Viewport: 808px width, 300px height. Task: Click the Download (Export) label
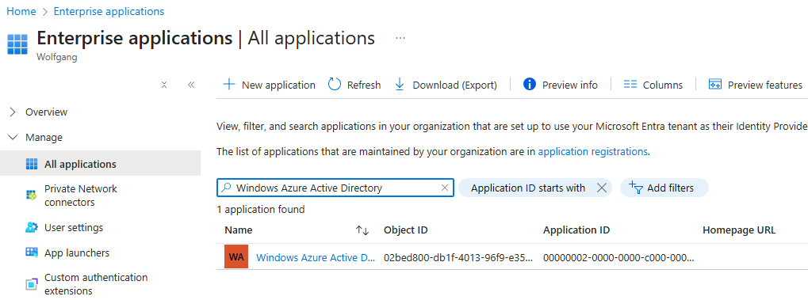[x=454, y=85]
